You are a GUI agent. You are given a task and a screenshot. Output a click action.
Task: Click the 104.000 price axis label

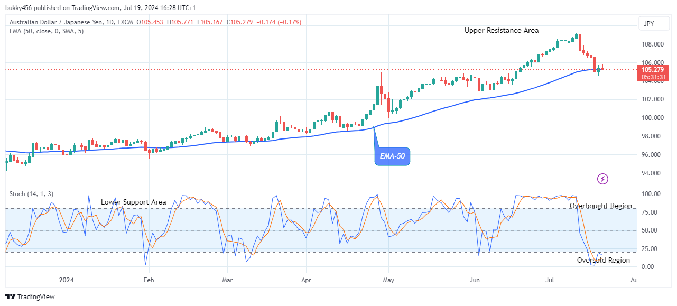tap(653, 81)
